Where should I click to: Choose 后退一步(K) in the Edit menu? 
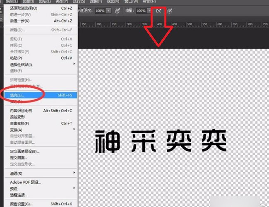coord(41,21)
